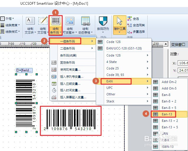Select Add On-5 barcode type

(169, 88)
